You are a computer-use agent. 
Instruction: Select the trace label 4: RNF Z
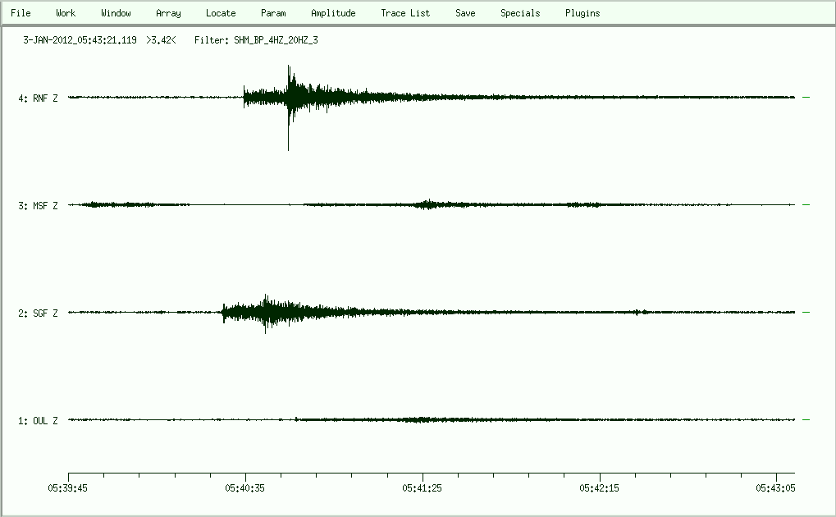tap(38, 98)
